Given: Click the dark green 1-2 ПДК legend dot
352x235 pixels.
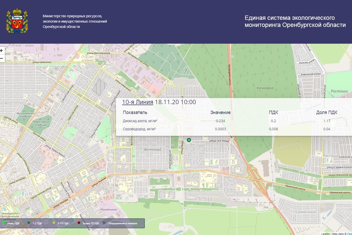Looking at the screenshot, I should (29, 223).
